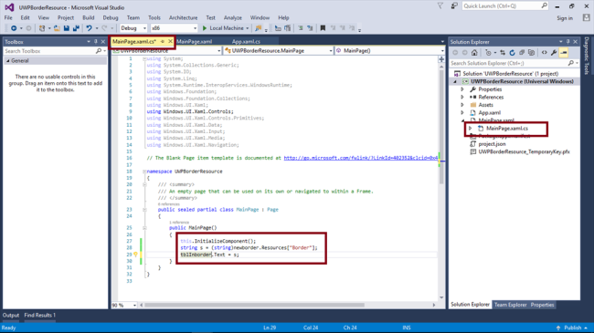Click Sign in at top right

coord(565,18)
